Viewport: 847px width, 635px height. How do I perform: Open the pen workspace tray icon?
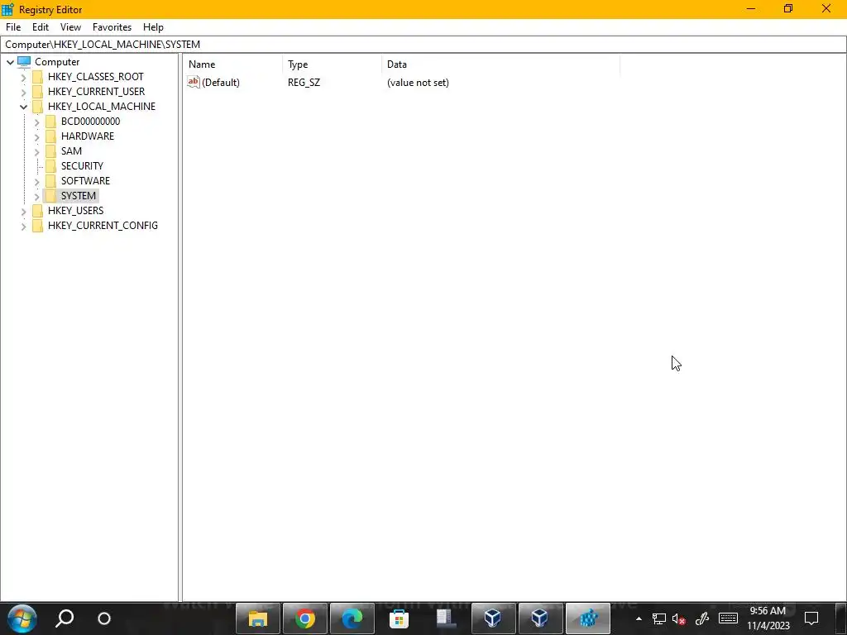coord(702,618)
